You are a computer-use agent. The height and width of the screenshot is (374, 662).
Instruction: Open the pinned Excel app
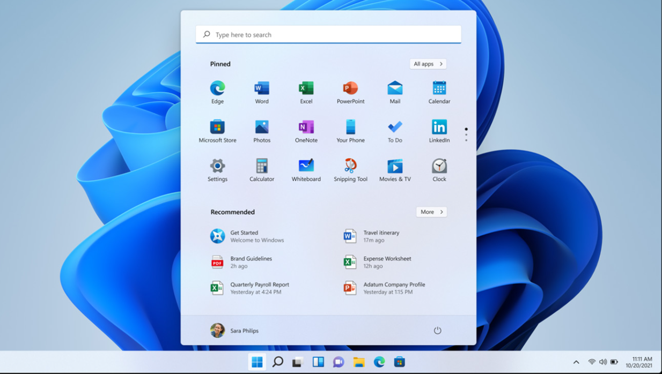pos(306,92)
